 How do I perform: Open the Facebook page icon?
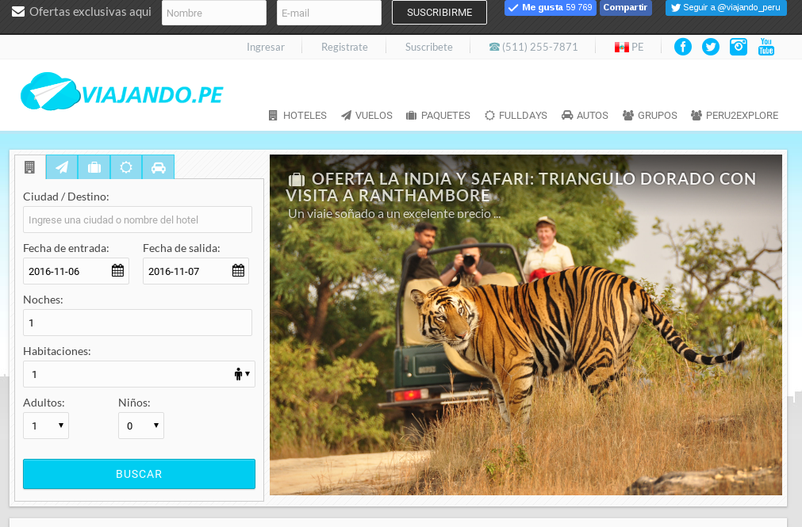coord(682,47)
